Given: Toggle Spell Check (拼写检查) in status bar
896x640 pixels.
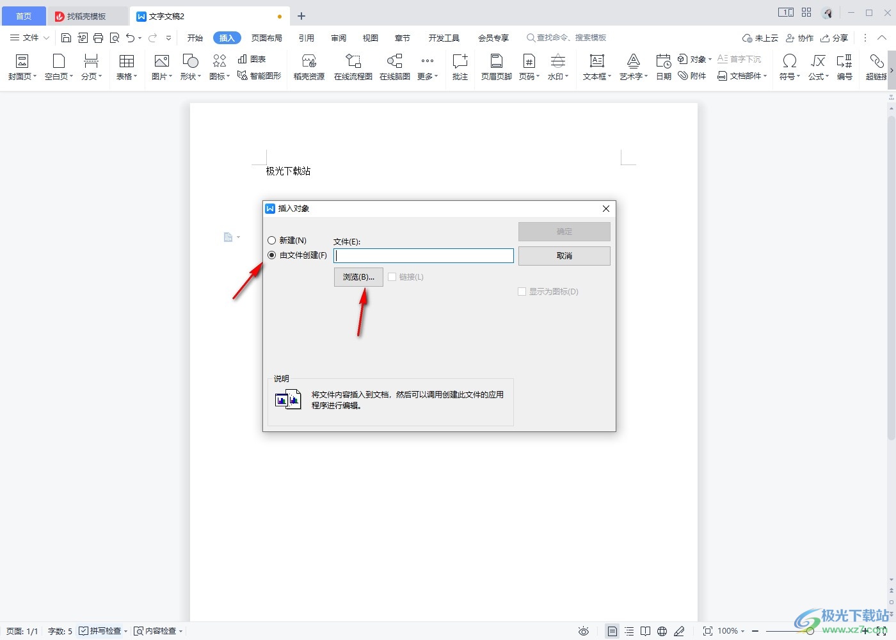Looking at the screenshot, I should pos(100,631).
